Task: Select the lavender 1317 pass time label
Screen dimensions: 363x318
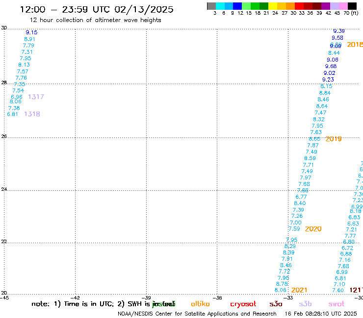Action: click(x=36, y=97)
